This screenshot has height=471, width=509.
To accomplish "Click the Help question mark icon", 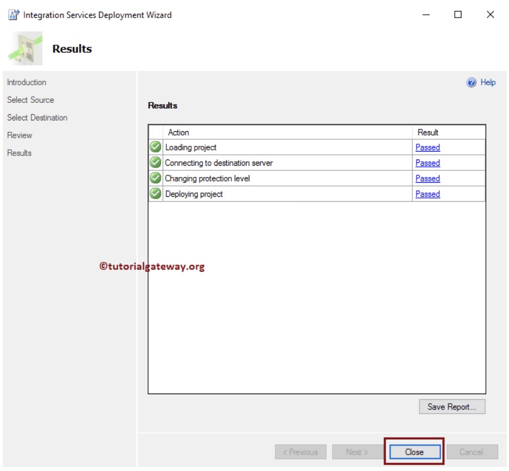I will (471, 83).
